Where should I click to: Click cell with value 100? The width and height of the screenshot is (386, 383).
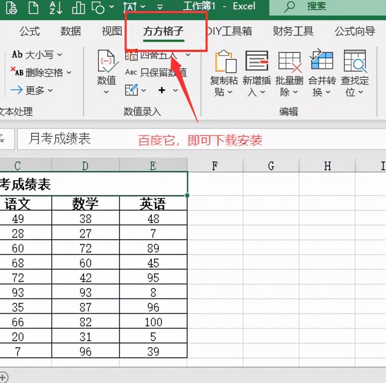point(153,321)
